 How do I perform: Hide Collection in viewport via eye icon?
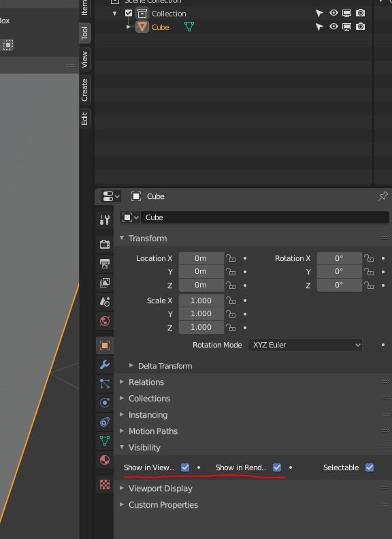pyautogui.click(x=333, y=13)
